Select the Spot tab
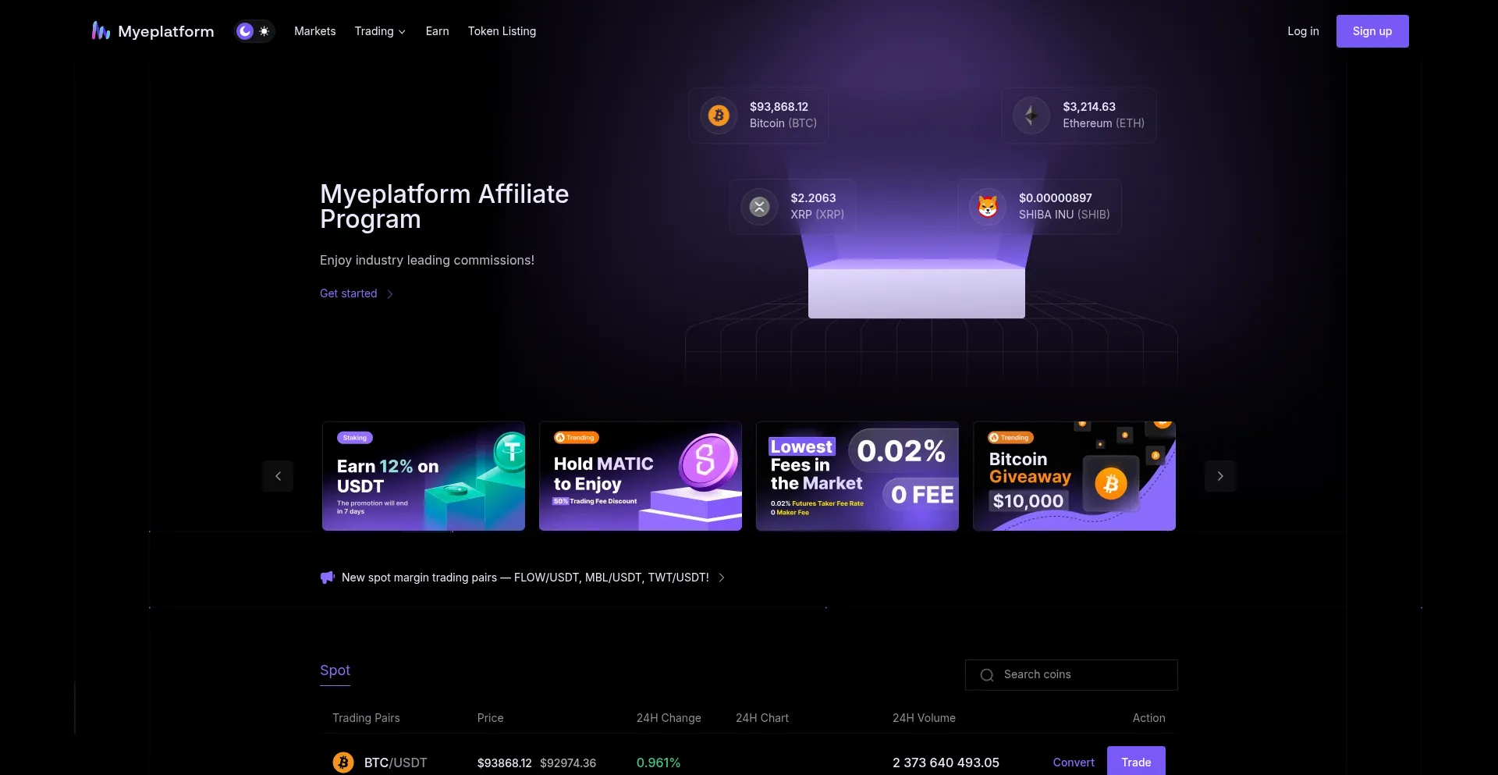This screenshot has width=1498, height=775. 335,670
